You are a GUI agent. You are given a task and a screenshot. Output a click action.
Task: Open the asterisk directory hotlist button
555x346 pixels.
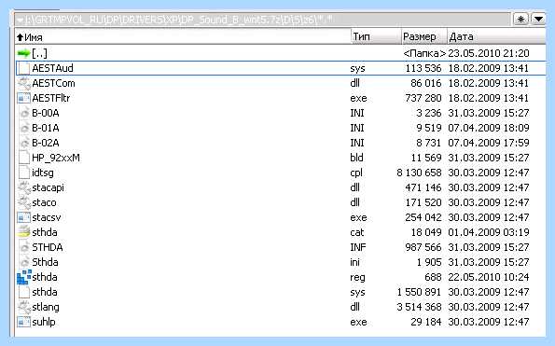[520, 19]
